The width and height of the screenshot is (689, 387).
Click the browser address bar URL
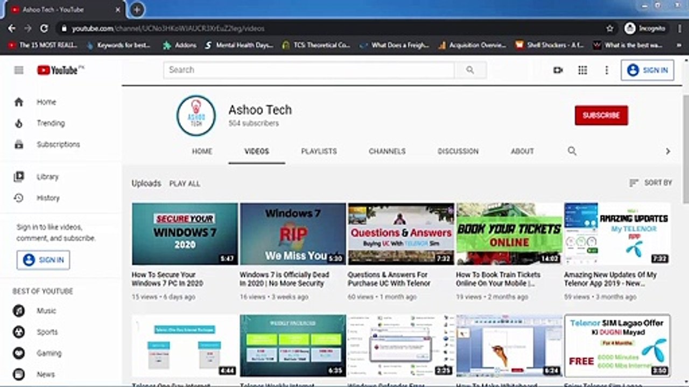pos(168,28)
